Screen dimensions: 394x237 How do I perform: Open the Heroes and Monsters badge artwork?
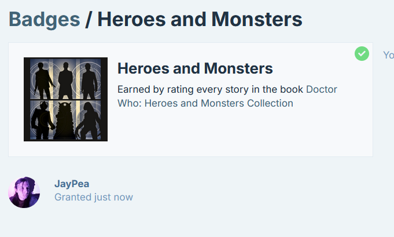point(65,99)
